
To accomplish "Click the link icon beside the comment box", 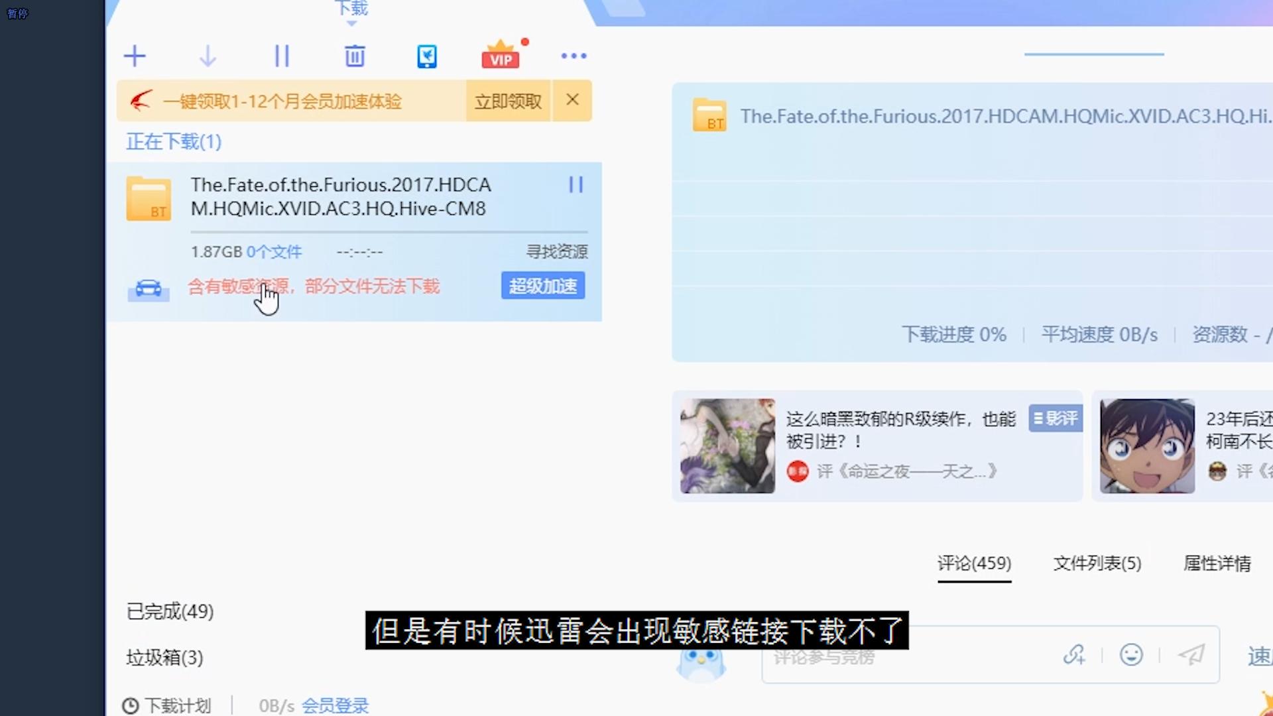I will click(x=1074, y=655).
